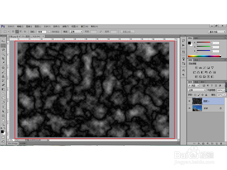Click the 调整边缘 refine edge button
The height and width of the screenshot is (170, 227).
click(127, 32)
